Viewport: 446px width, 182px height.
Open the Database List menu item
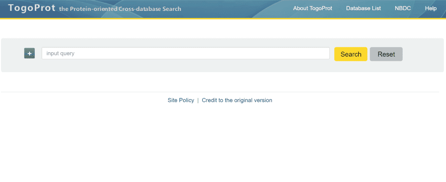point(363,8)
